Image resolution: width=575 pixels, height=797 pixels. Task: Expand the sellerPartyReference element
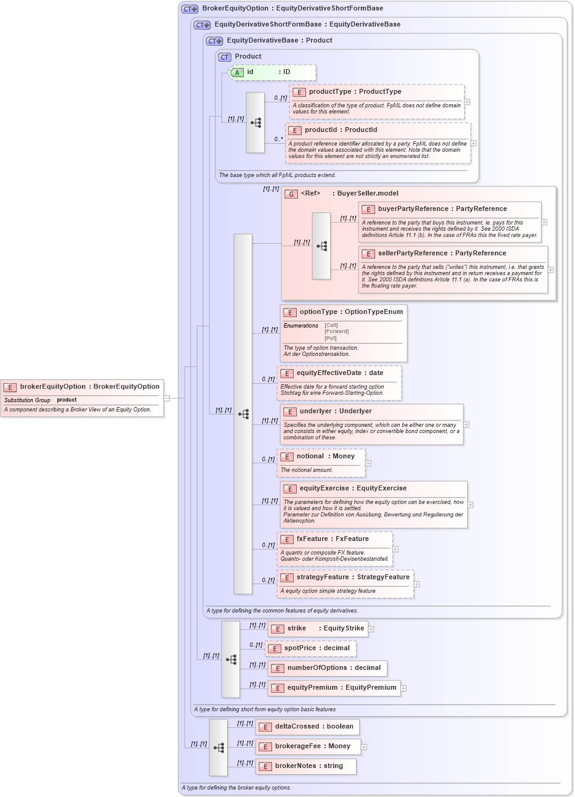[x=551, y=270]
